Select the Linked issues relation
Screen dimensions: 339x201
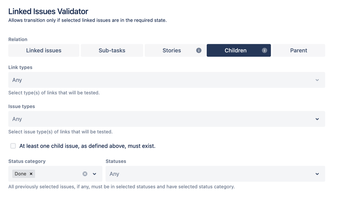click(x=44, y=50)
